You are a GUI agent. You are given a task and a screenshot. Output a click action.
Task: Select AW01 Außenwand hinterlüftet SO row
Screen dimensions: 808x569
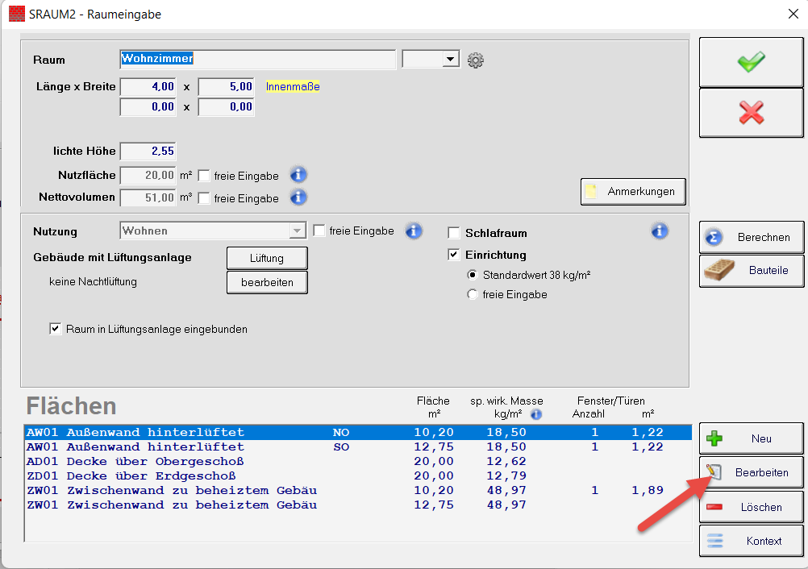click(x=358, y=447)
